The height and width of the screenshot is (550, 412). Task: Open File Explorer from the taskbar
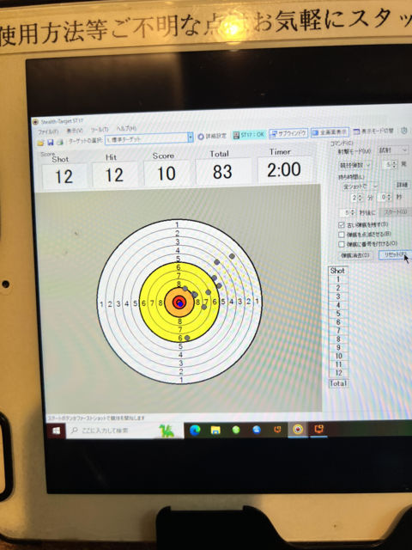215,430
